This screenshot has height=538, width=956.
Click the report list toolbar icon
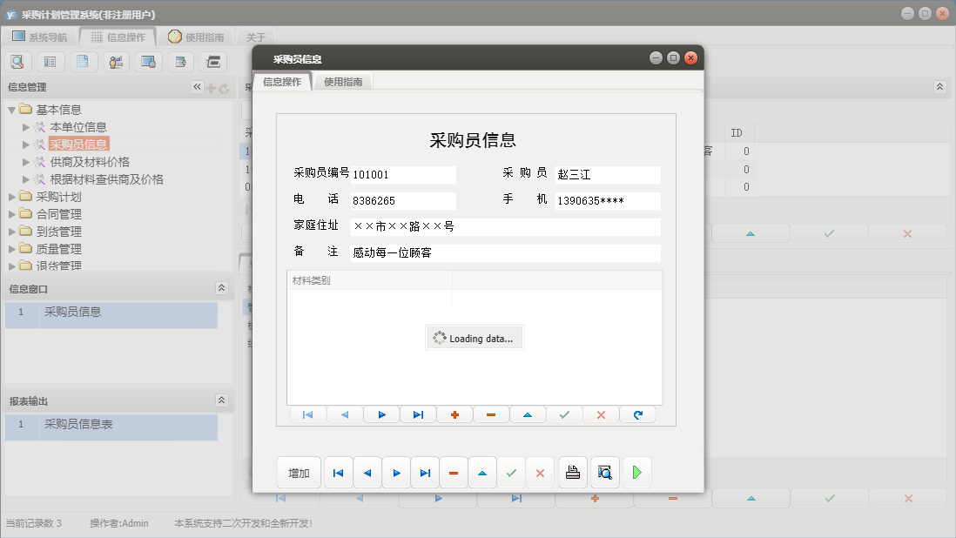pyautogui.click(x=50, y=62)
